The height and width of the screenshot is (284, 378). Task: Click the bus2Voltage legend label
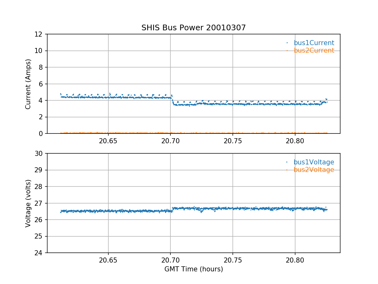314,170
